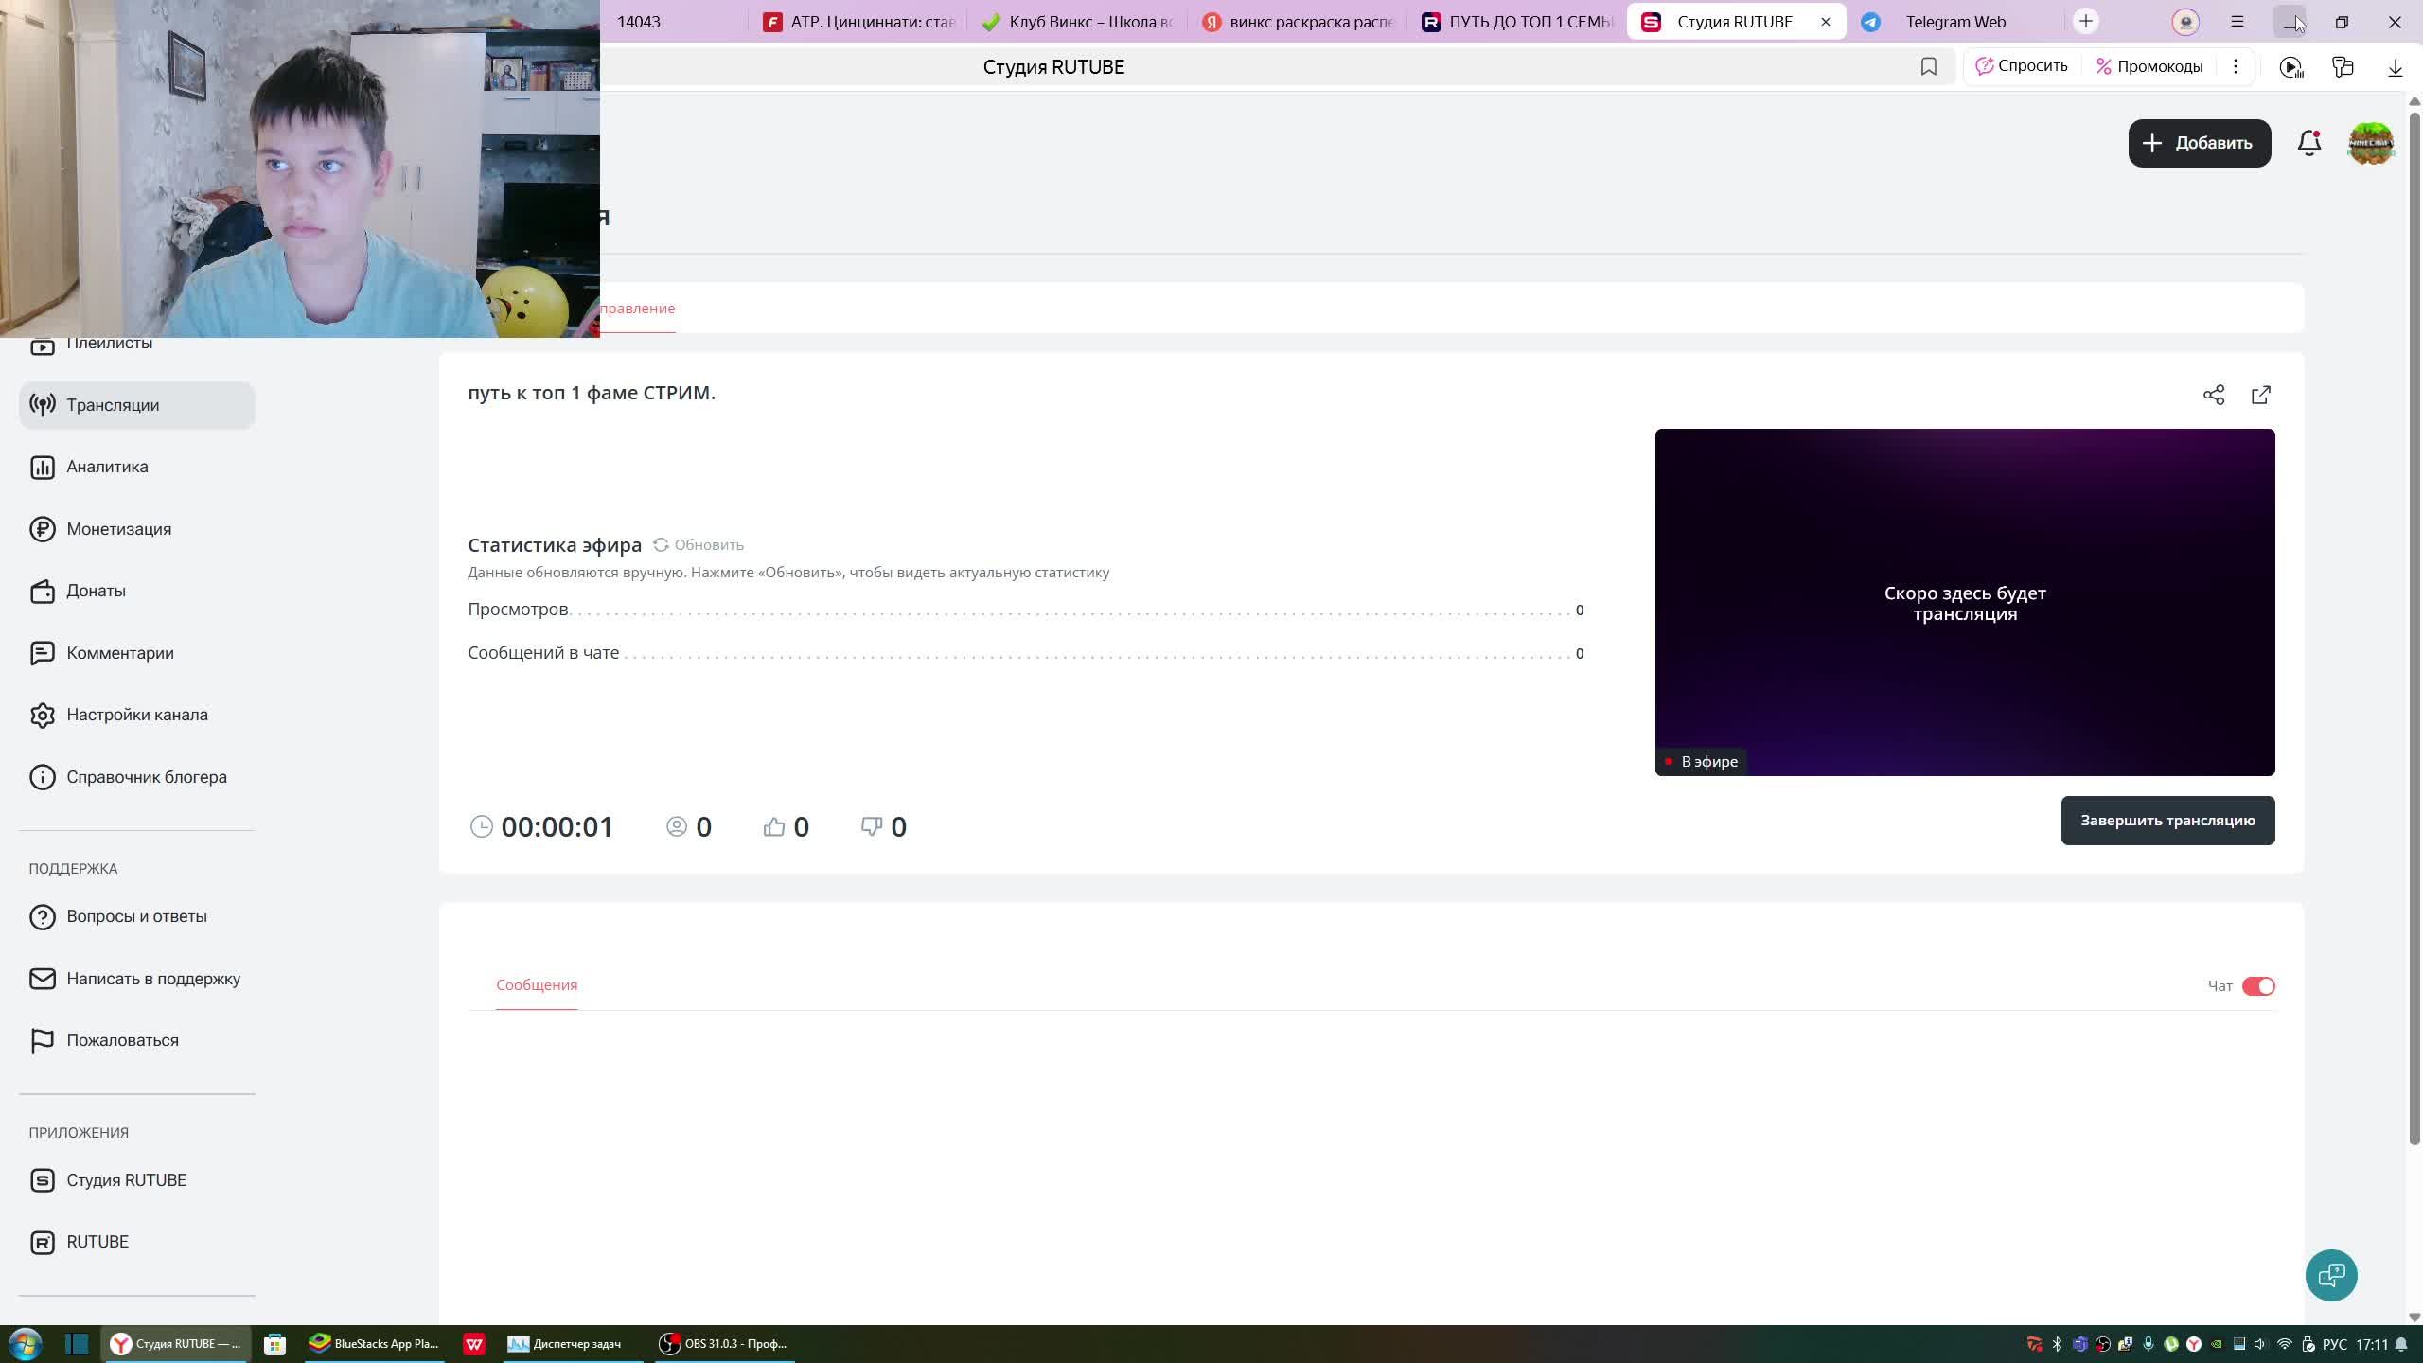Click the channel avatar icon

pyautogui.click(x=2370, y=143)
